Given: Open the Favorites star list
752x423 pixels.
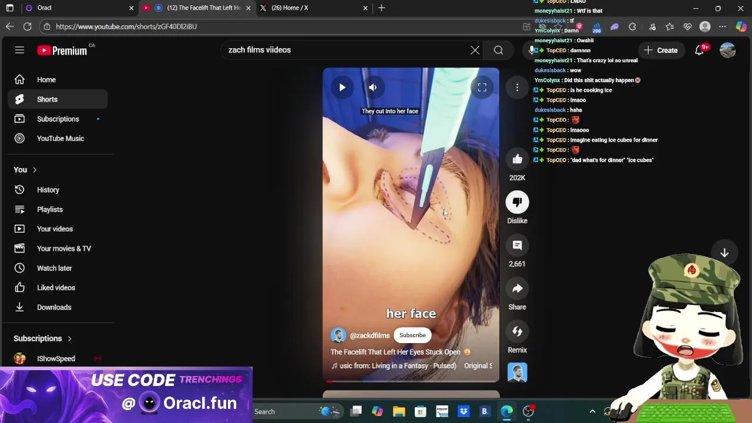Looking at the screenshot, I should tap(670, 26).
